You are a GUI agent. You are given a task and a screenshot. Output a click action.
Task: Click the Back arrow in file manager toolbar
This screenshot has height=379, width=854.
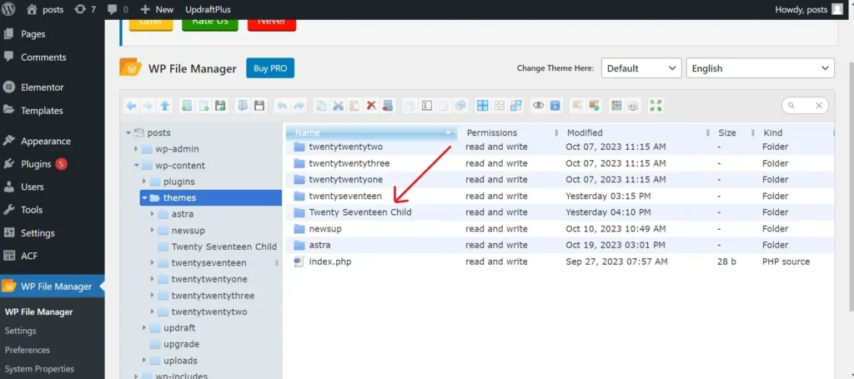(x=131, y=106)
